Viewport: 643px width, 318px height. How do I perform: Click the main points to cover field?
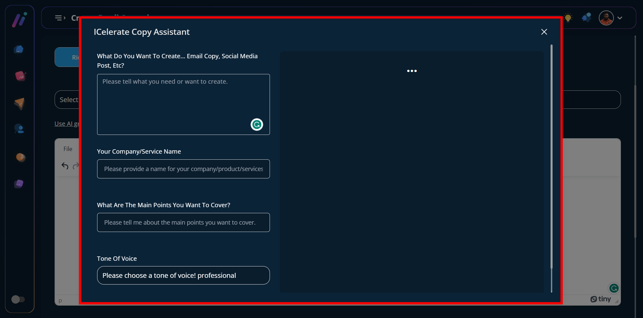[x=183, y=223]
